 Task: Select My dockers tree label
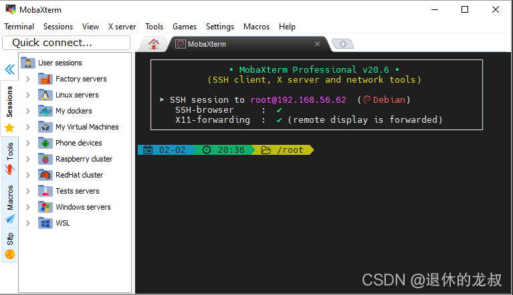[74, 111]
